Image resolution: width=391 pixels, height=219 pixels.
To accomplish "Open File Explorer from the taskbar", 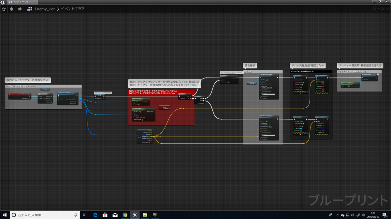I will pos(145,215).
